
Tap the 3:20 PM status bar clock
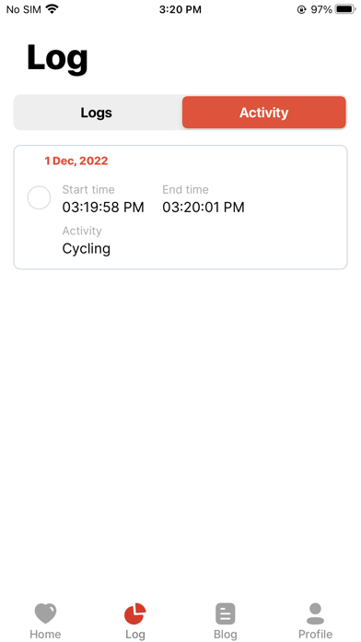click(180, 9)
